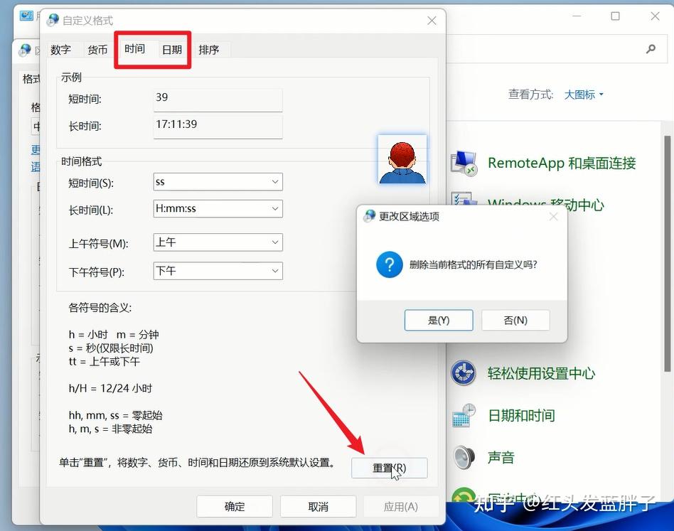Close the 更改区域选项 dialog
The image size is (674, 531).
(554, 217)
